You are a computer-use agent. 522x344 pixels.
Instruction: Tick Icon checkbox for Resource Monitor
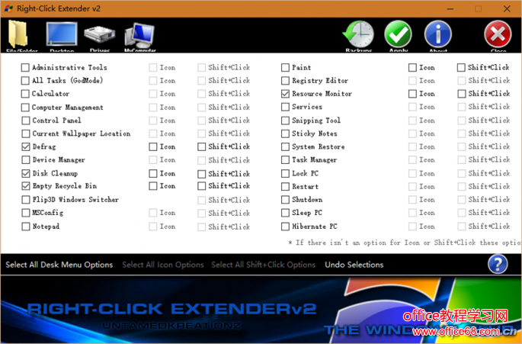[412, 94]
